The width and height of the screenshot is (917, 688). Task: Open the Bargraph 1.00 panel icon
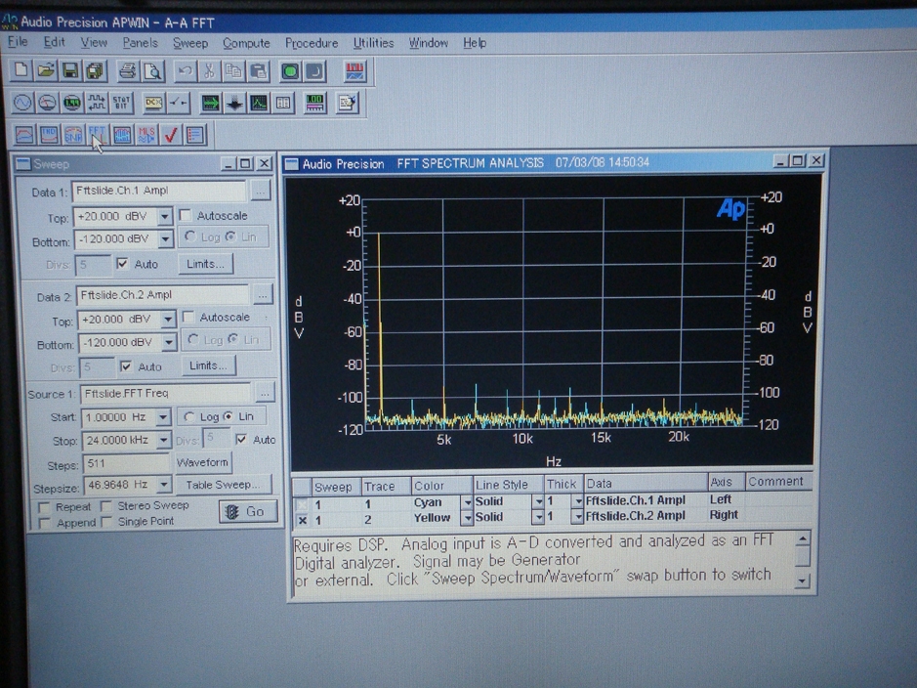click(315, 104)
